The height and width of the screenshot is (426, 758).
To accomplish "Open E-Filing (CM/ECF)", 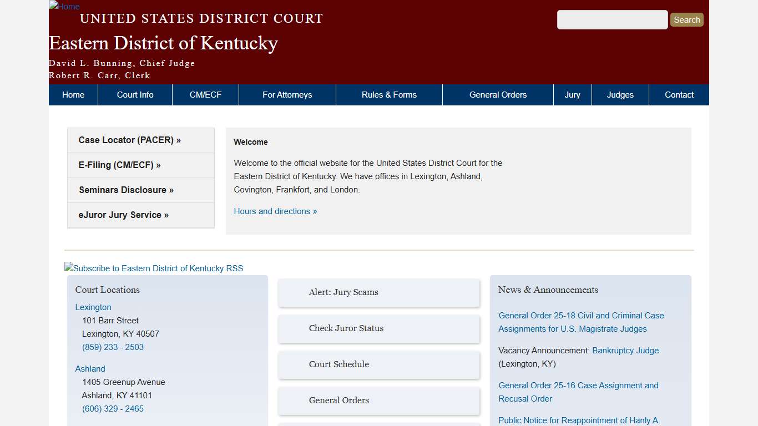I will [x=119, y=165].
